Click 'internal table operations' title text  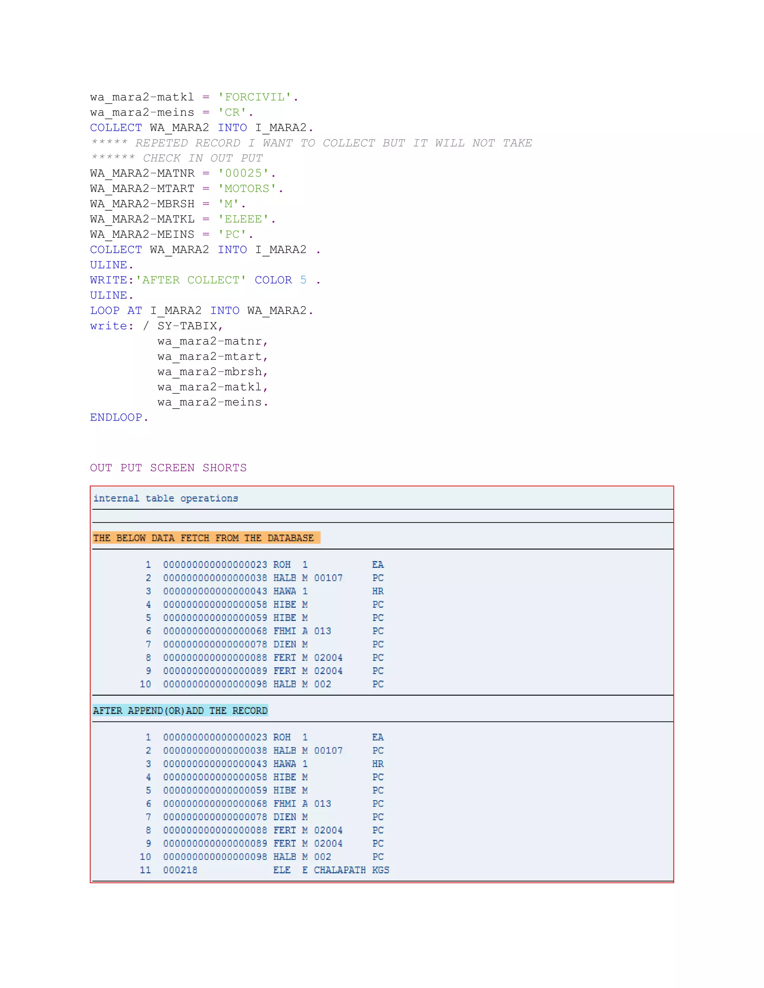pos(165,498)
